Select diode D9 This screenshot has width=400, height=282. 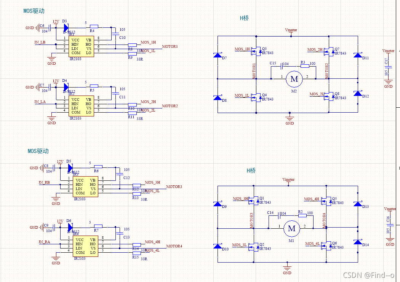pos(218,204)
